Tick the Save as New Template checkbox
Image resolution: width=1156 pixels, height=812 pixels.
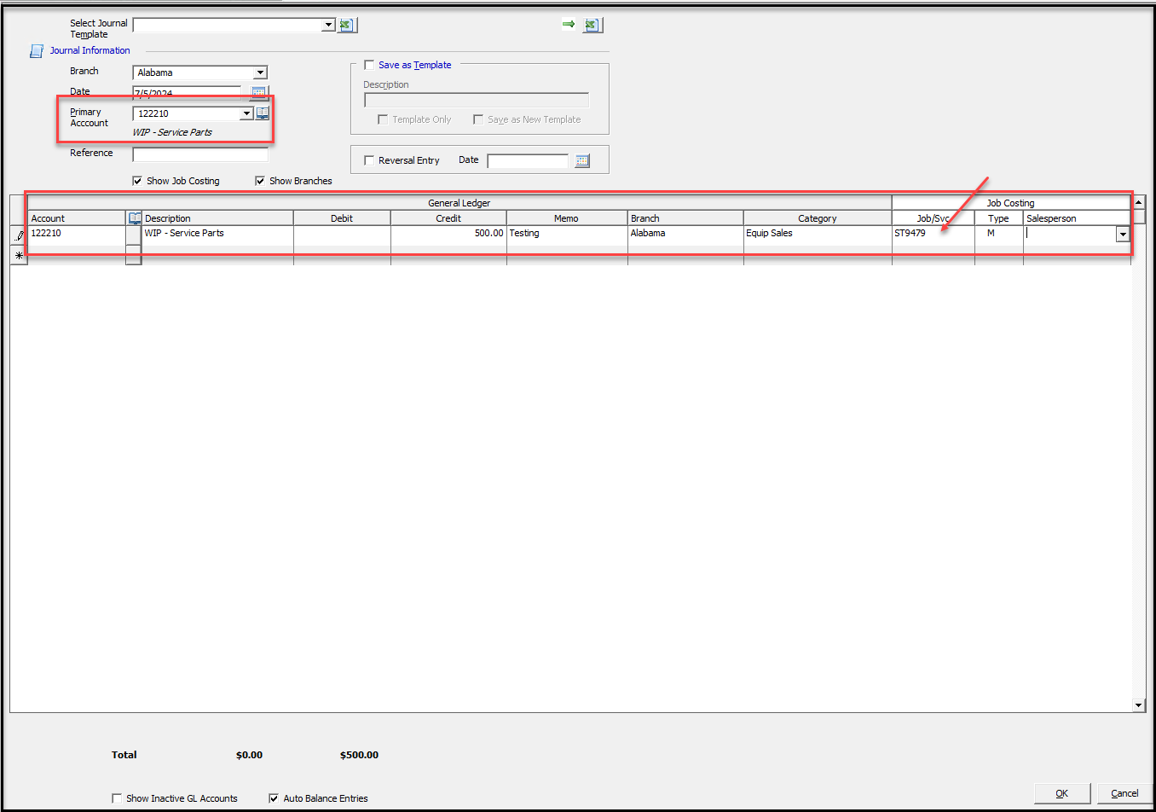coord(478,119)
